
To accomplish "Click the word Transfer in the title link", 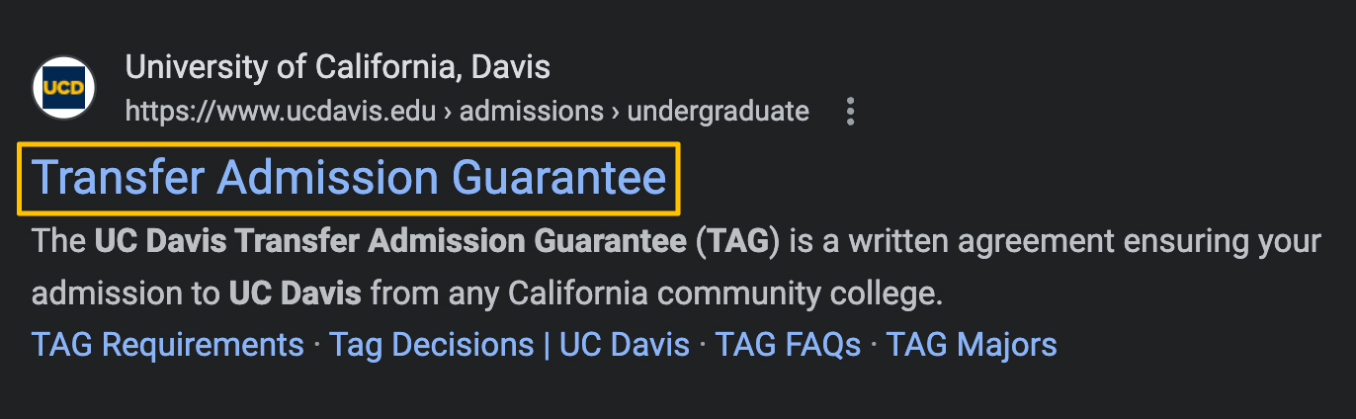I will (x=120, y=178).
